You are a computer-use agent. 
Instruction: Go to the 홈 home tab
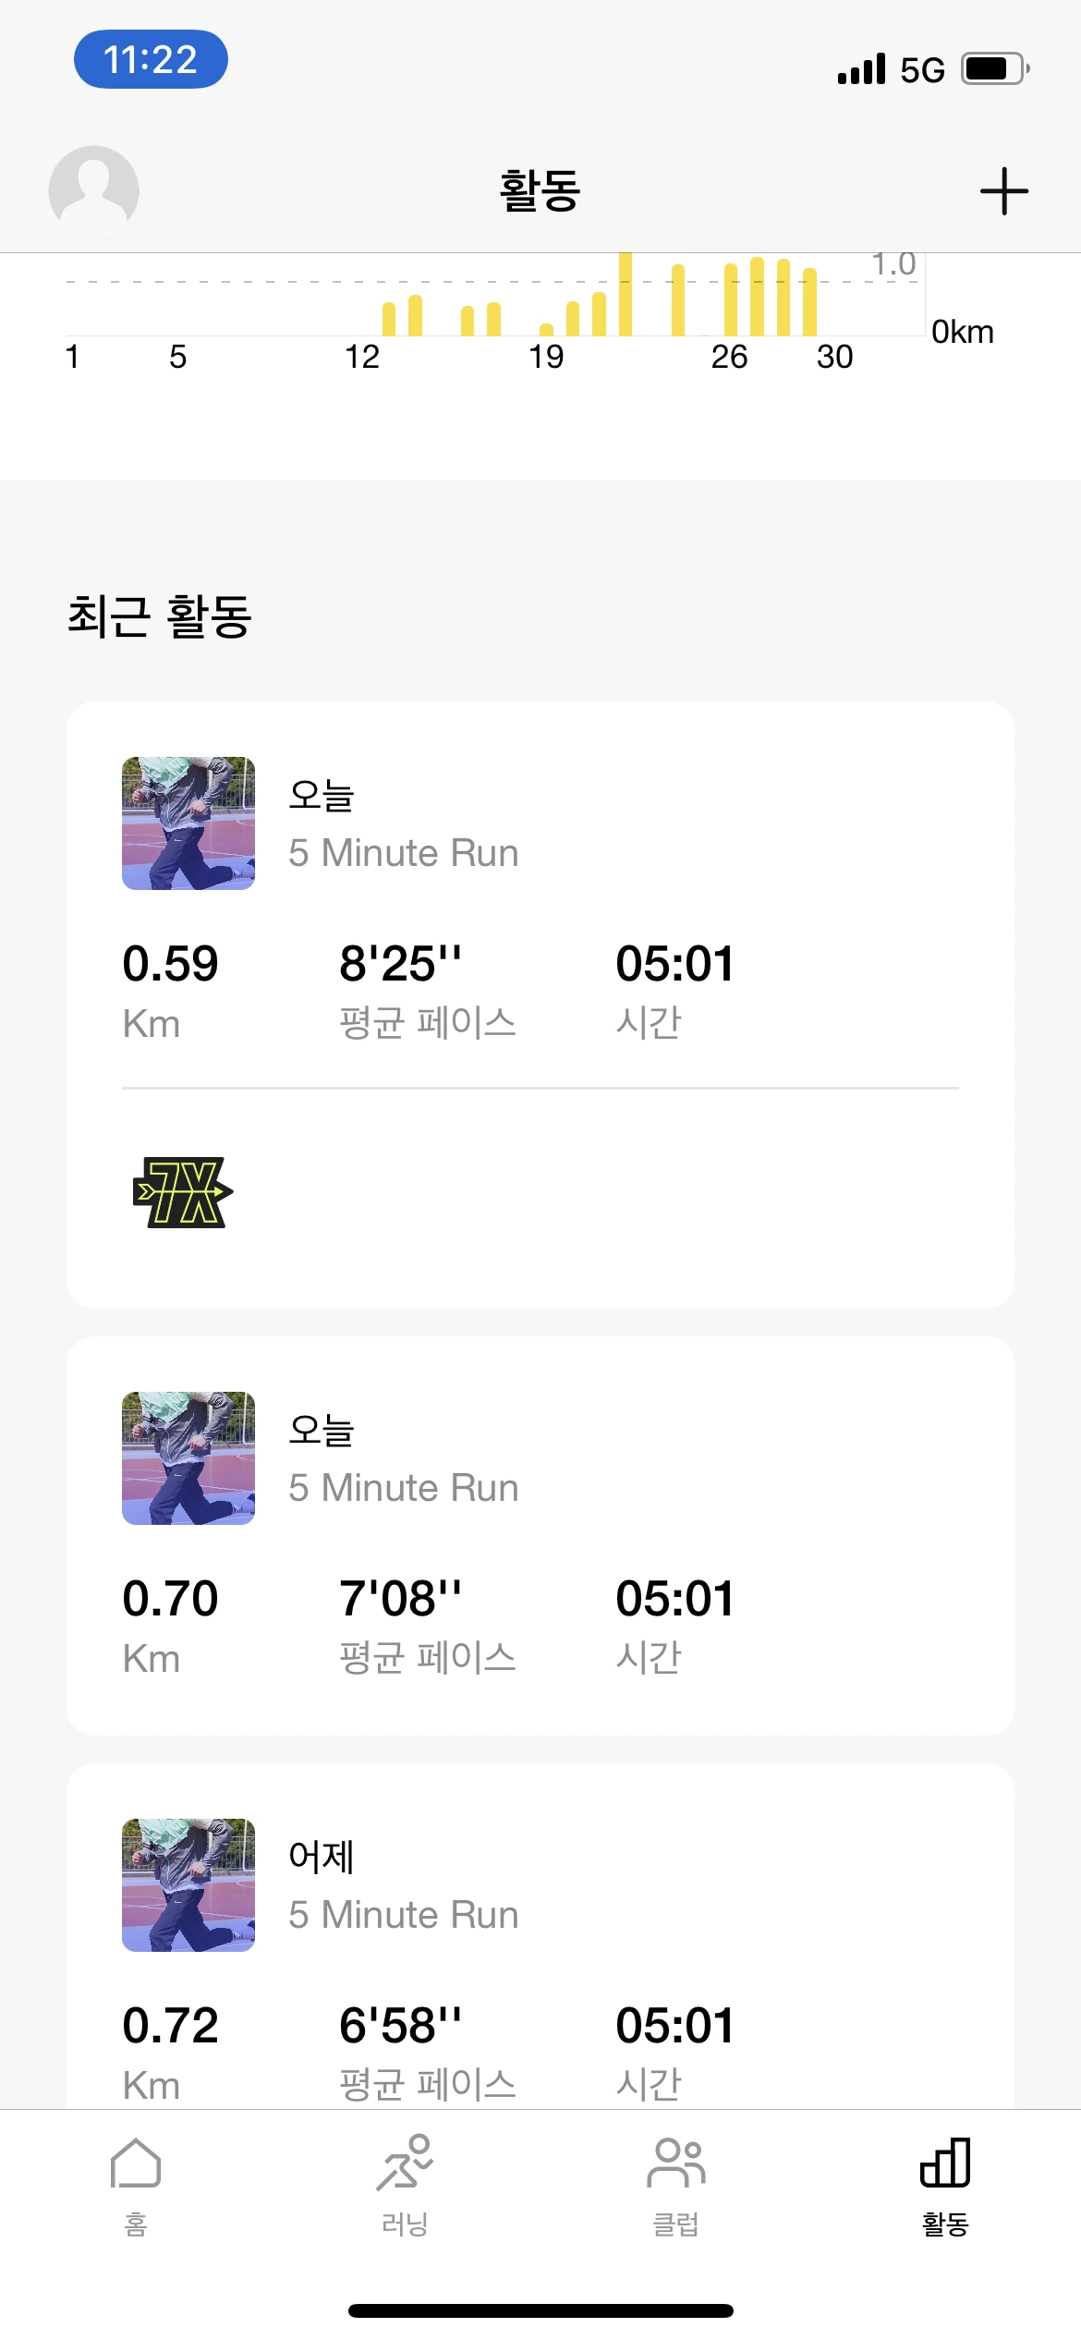(x=136, y=2185)
